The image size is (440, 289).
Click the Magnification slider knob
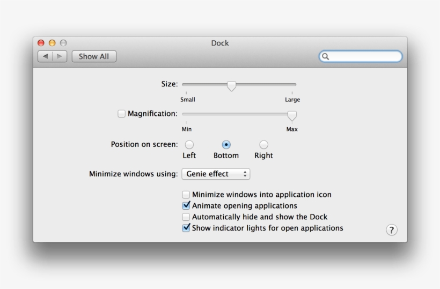pos(292,116)
